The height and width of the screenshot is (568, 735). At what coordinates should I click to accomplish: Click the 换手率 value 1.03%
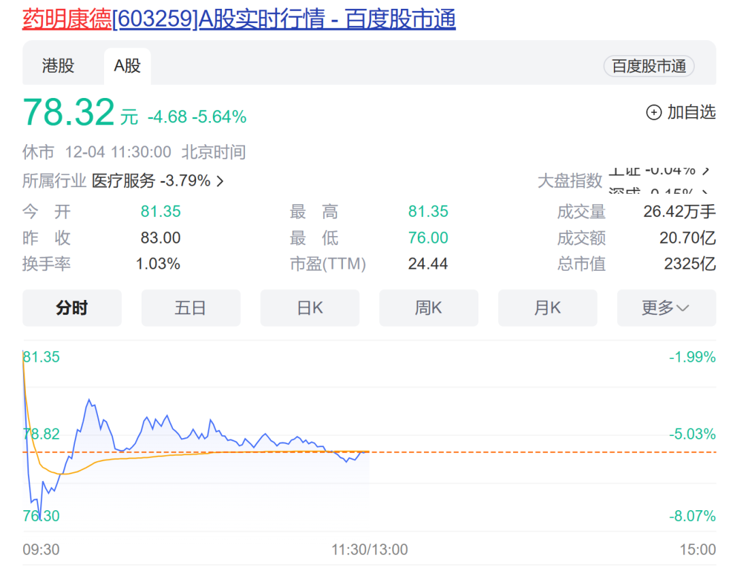click(158, 264)
